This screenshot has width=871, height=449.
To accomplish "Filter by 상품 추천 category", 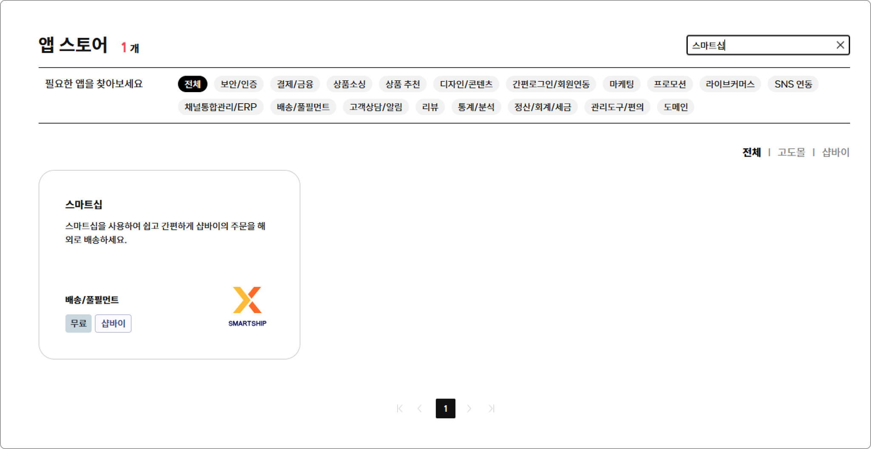I will (x=402, y=84).
